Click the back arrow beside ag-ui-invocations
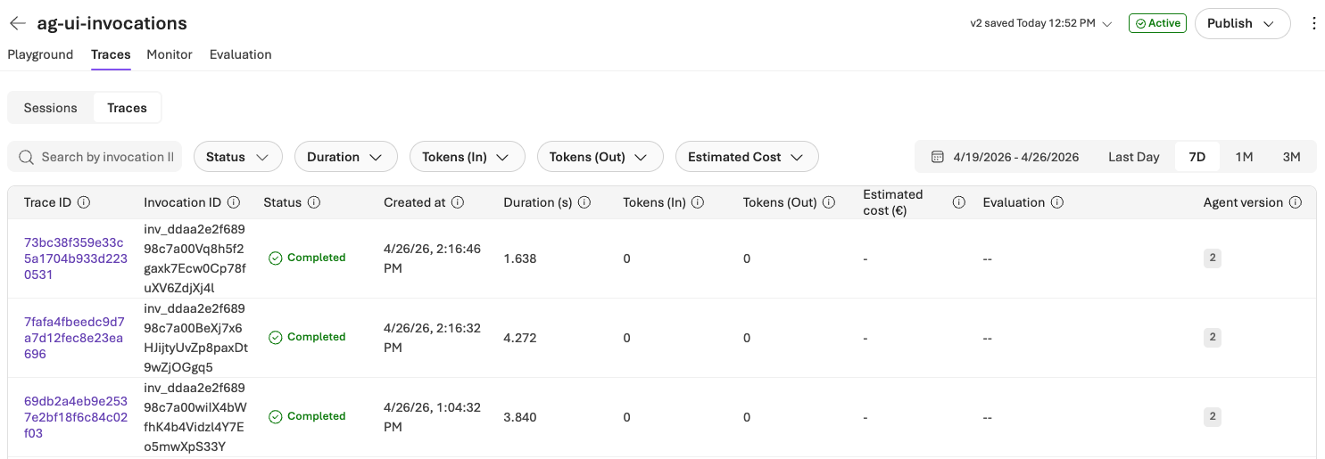This screenshot has width=1325, height=459. 18,24
